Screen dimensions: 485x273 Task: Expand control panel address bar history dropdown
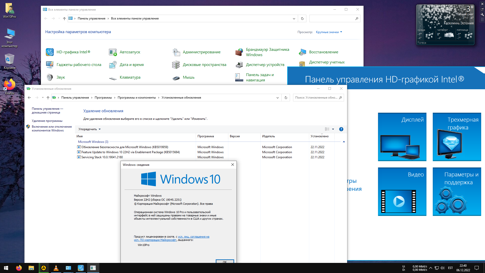tap(294, 18)
